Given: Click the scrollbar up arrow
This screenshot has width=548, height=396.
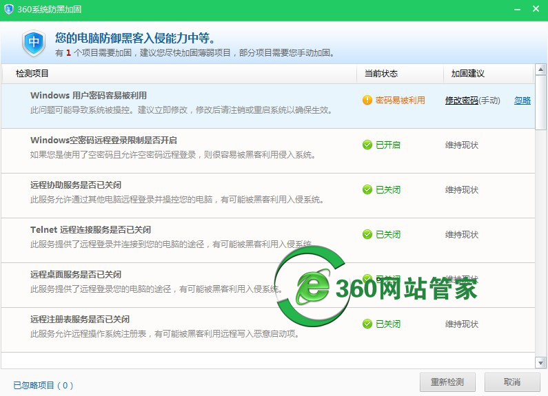Looking at the screenshot, I should click(540, 70).
